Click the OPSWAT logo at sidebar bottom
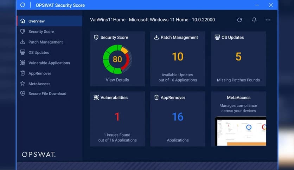The height and width of the screenshot is (170, 294). pos(39,155)
